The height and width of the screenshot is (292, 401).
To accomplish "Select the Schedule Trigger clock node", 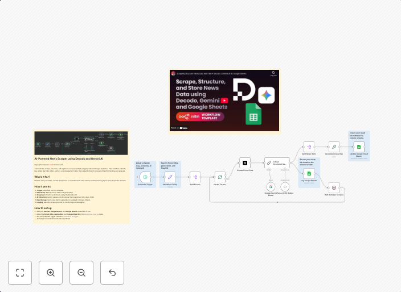I will tap(145, 177).
